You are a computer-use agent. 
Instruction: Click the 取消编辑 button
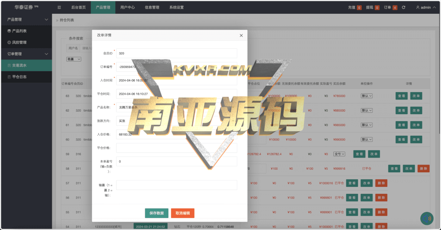pyautogui.click(x=183, y=213)
